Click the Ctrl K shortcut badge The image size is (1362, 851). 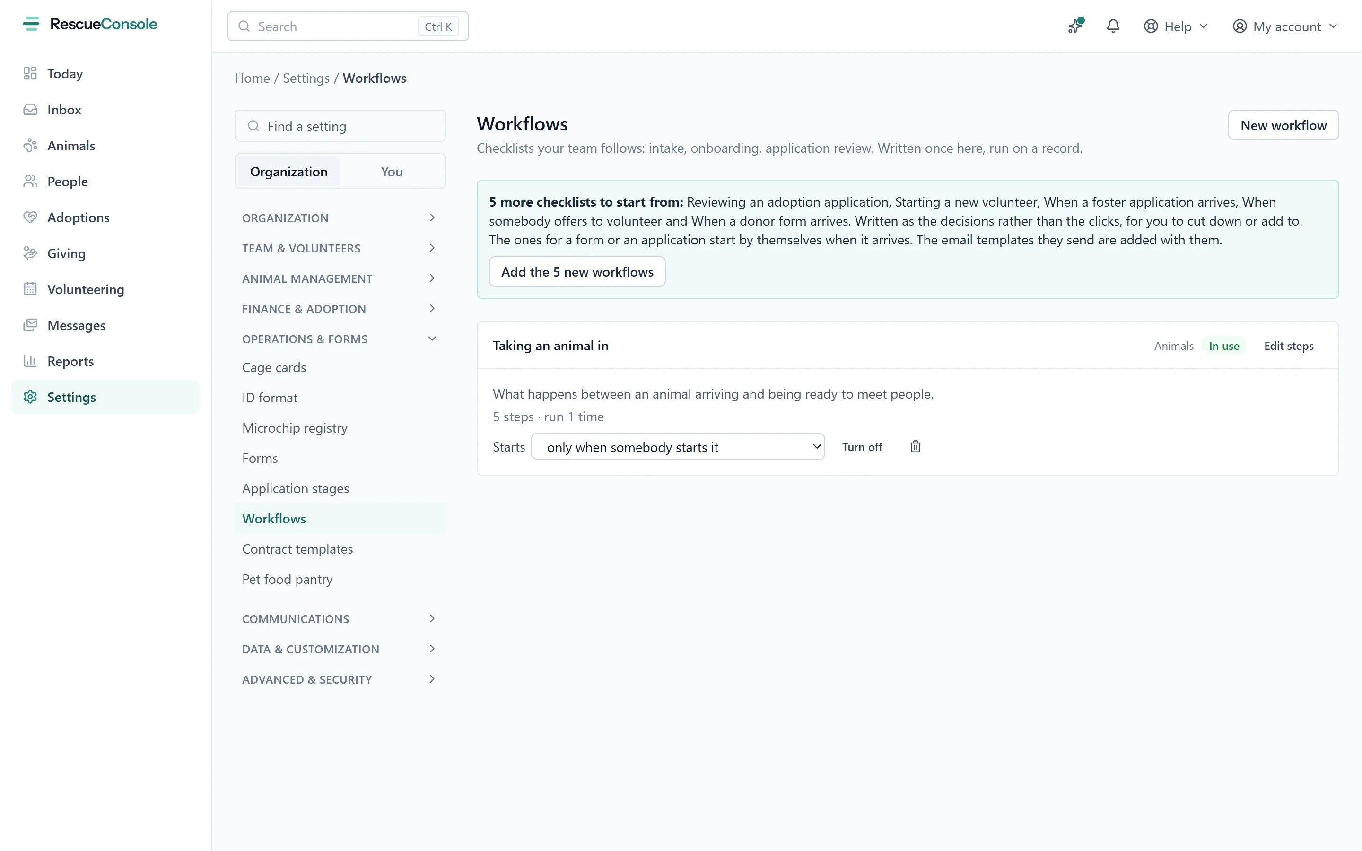point(438,26)
